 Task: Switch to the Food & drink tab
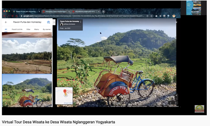17,29
